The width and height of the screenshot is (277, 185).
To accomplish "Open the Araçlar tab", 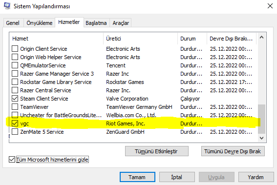I will 121,23.
